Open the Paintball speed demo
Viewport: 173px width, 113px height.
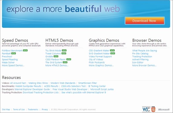pos(6,53)
